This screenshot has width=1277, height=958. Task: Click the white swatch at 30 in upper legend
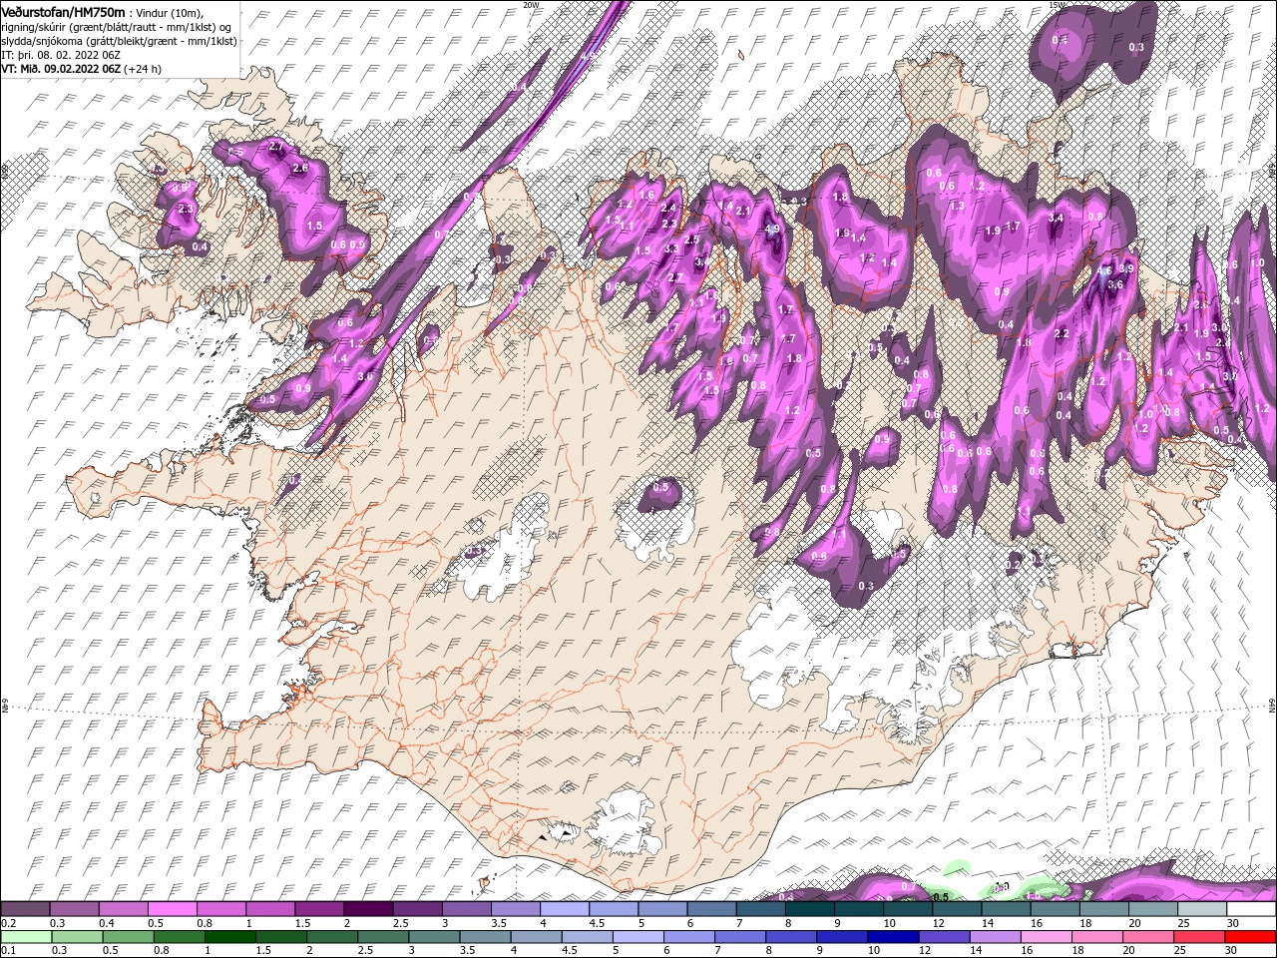pyautogui.click(x=1252, y=908)
